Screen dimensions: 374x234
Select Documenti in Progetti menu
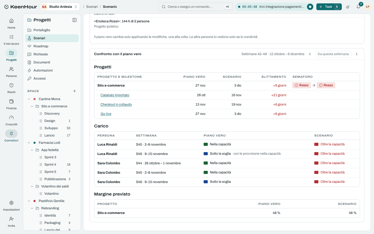(x=52, y=62)
